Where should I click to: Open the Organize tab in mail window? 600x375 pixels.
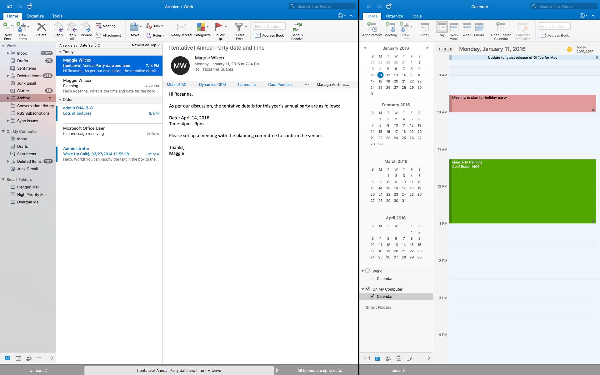click(35, 16)
